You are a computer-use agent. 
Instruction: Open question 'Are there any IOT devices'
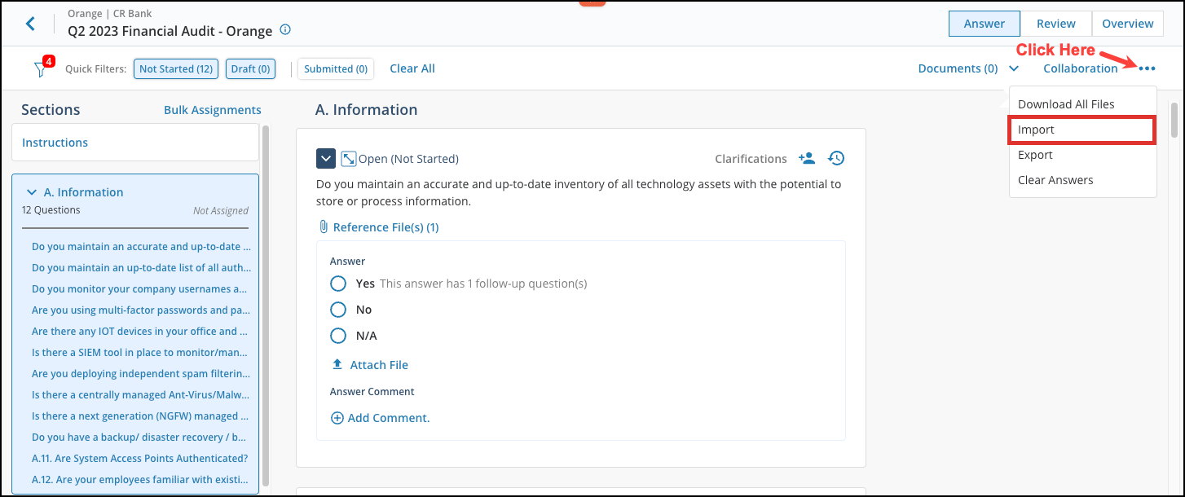[141, 331]
